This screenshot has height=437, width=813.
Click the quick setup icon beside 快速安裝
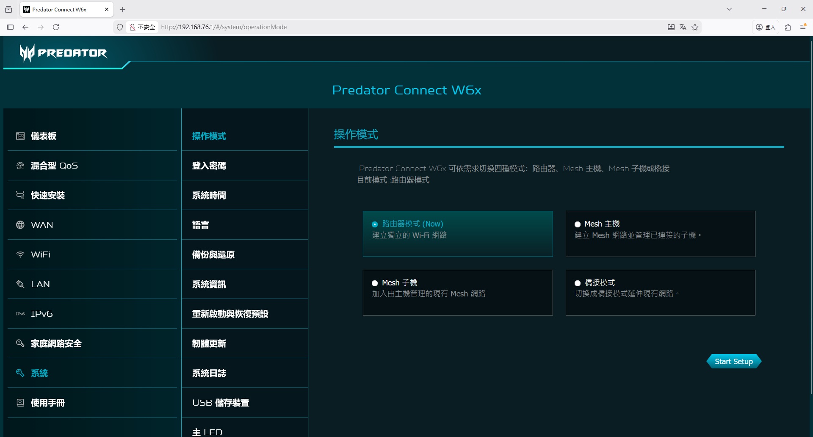pos(20,195)
